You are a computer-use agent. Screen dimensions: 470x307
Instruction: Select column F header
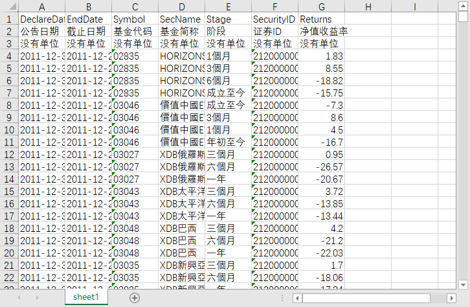(275, 6)
